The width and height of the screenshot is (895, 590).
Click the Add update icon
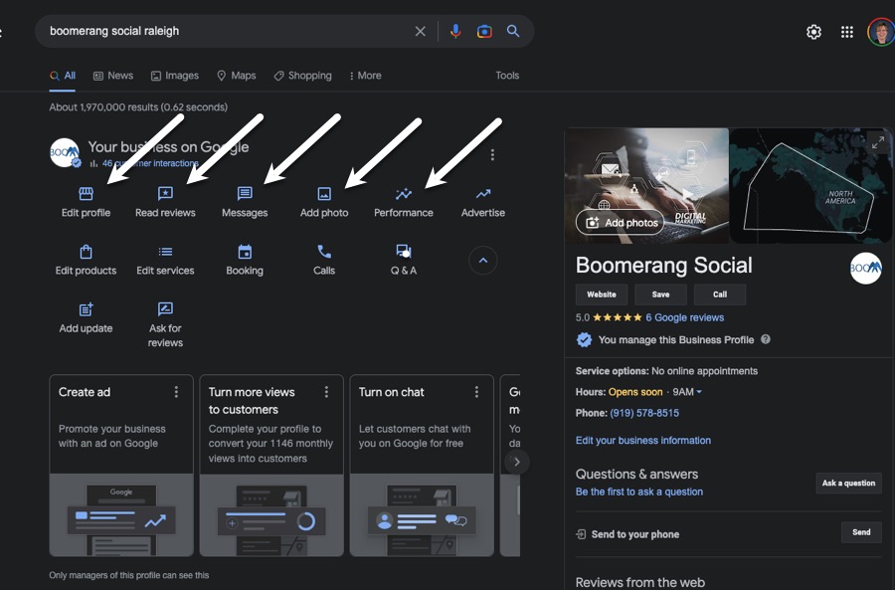86,309
